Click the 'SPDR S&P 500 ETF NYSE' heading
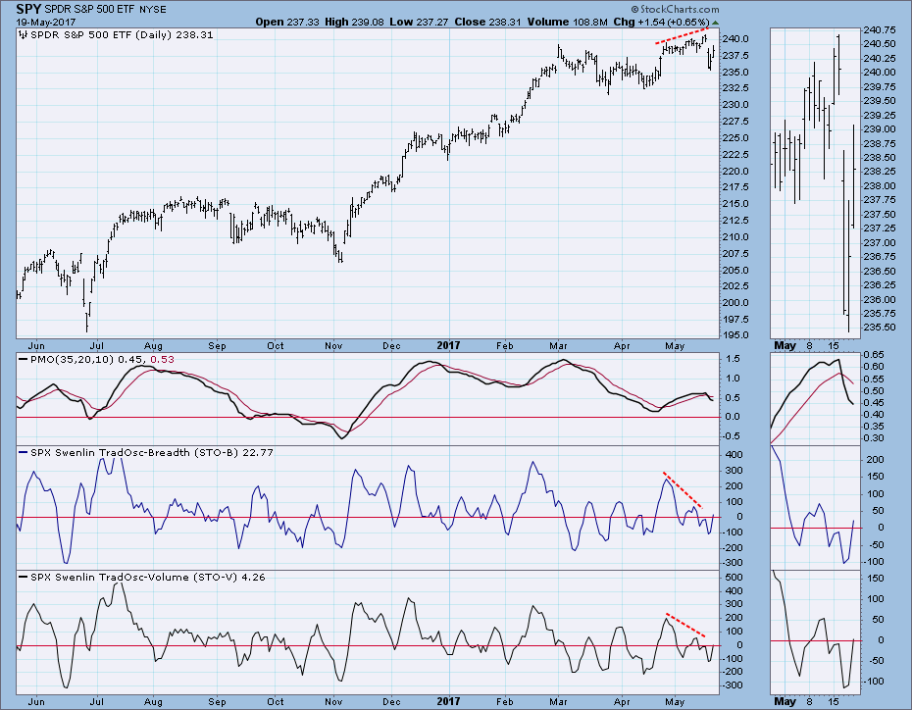This screenshot has height=710, width=912. 105,9
